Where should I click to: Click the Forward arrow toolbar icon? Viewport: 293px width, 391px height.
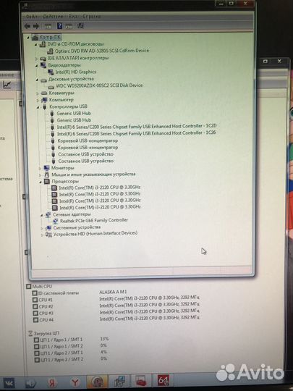pyautogui.click(x=36, y=25)
